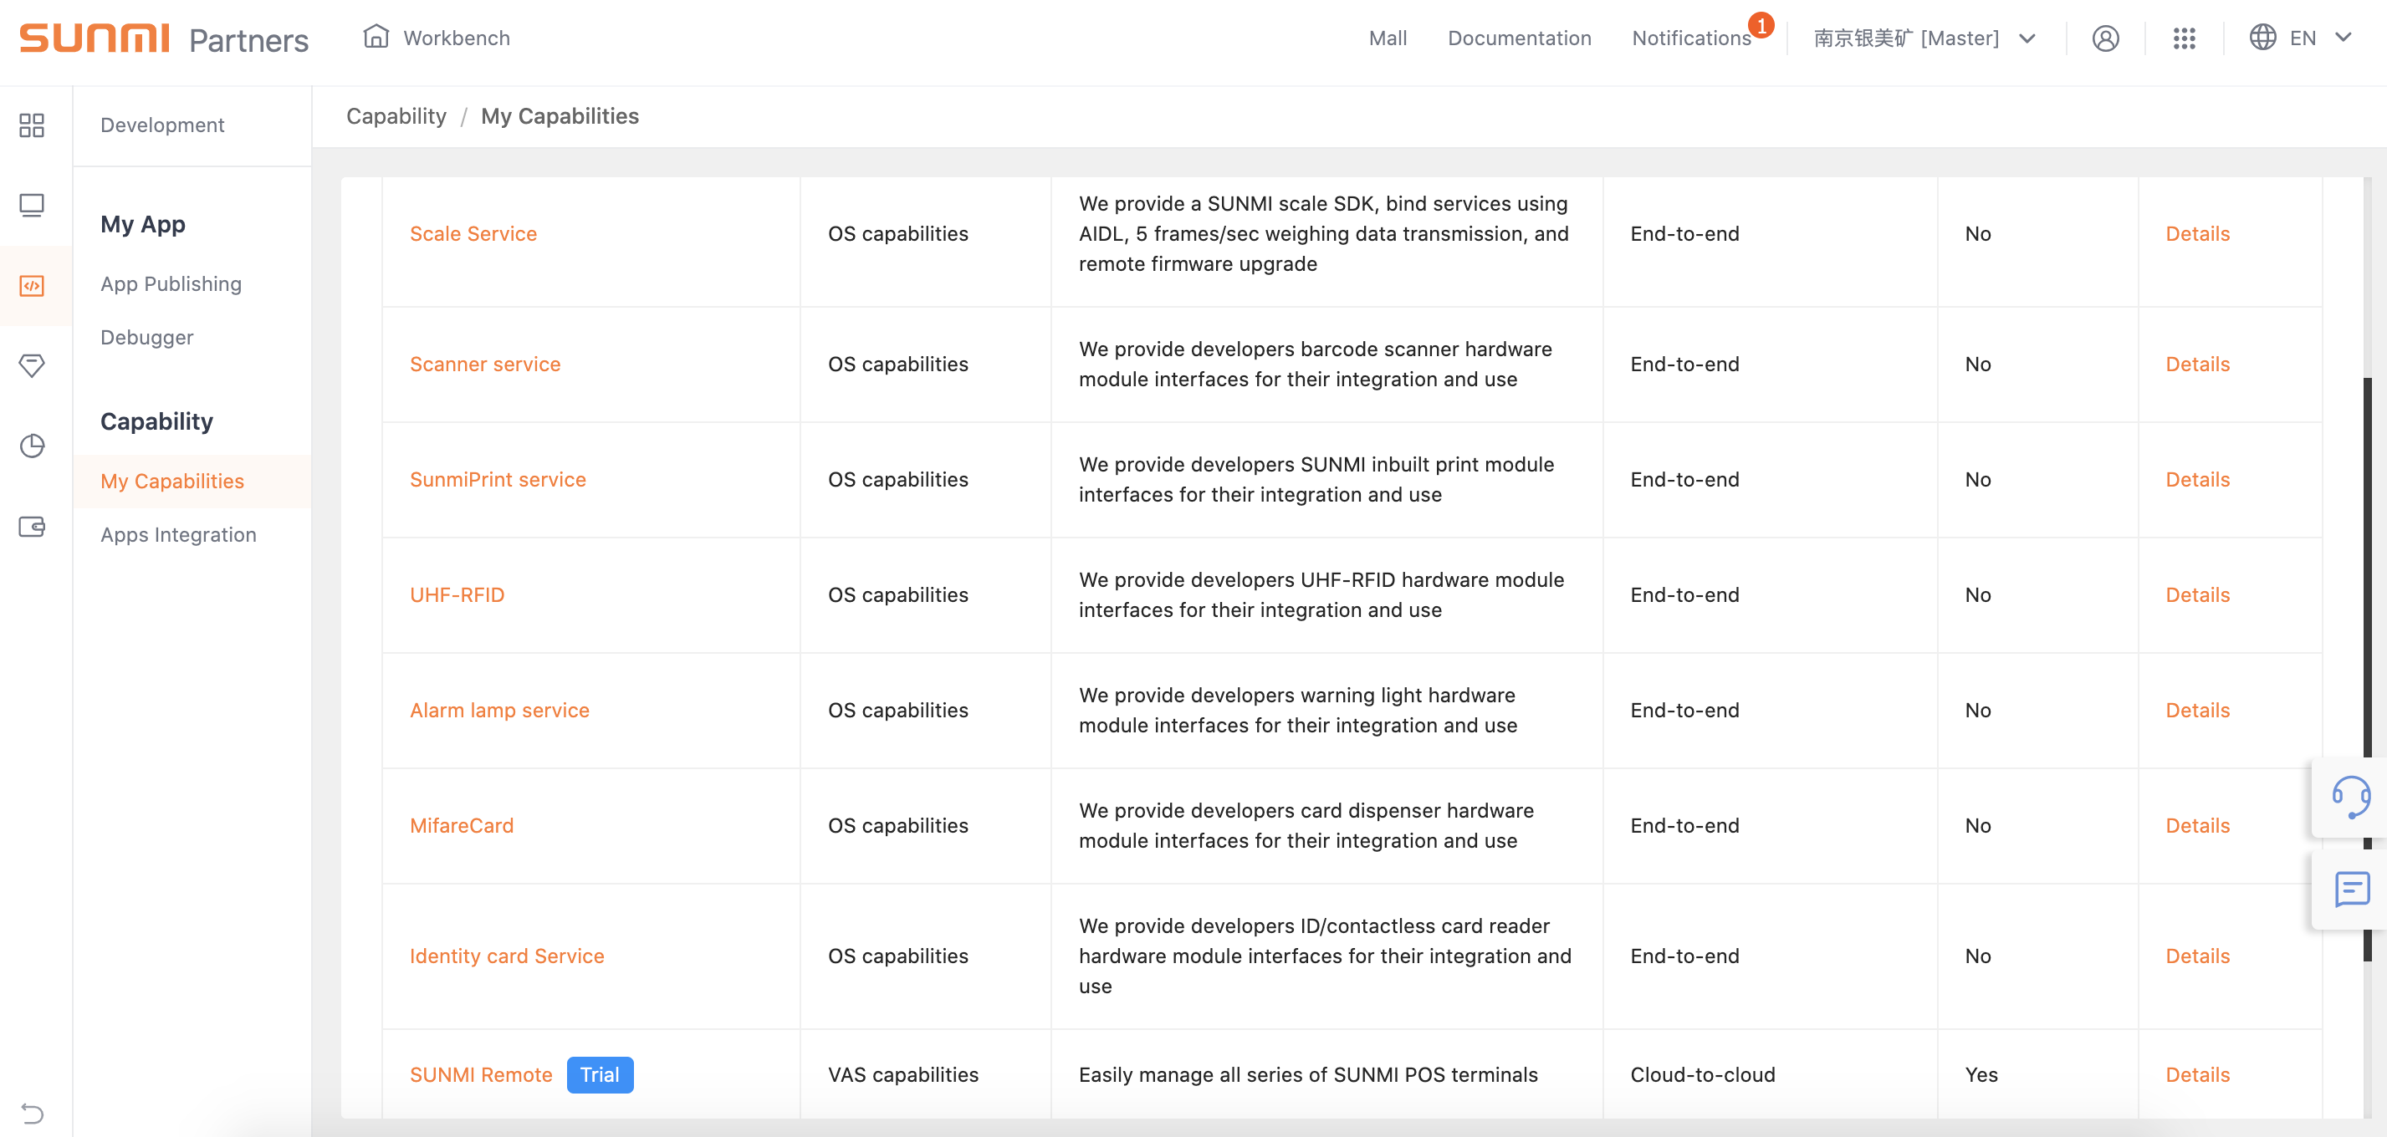The image size is (2387, 1137).
Task: Expand the EN language dropdown arrow
Action: (x=2344, y=37)
